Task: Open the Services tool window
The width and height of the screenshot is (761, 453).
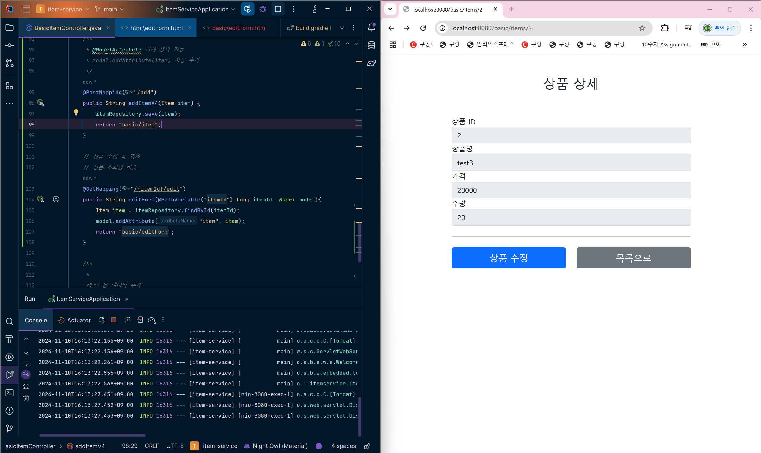Action: click(x=10, y=357)
